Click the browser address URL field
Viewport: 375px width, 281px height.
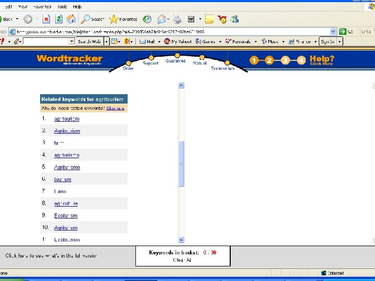[173, 32]
